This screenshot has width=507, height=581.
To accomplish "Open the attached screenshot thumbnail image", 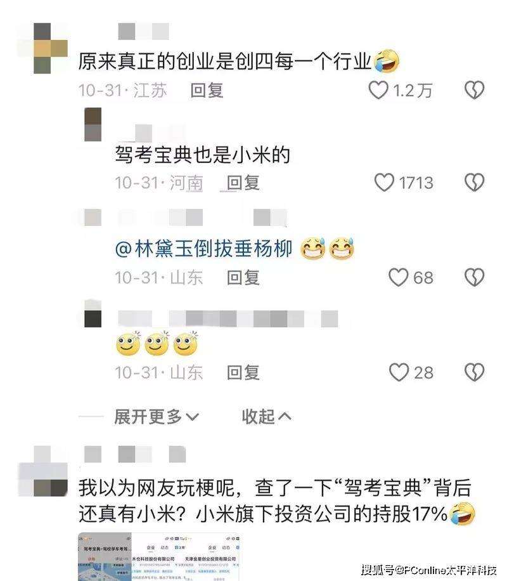I will point(159,557).
